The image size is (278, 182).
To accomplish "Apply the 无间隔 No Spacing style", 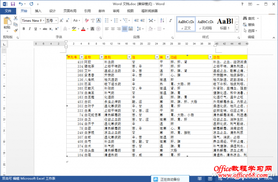I will coord(205,24).
